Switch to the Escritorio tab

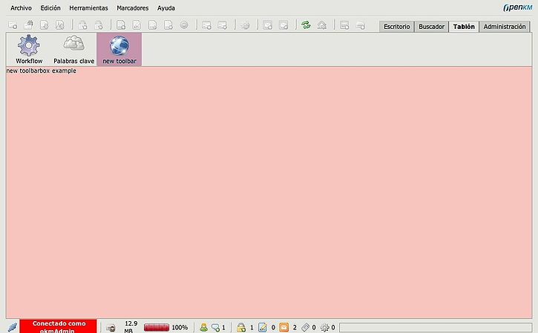tap(397, 27)
